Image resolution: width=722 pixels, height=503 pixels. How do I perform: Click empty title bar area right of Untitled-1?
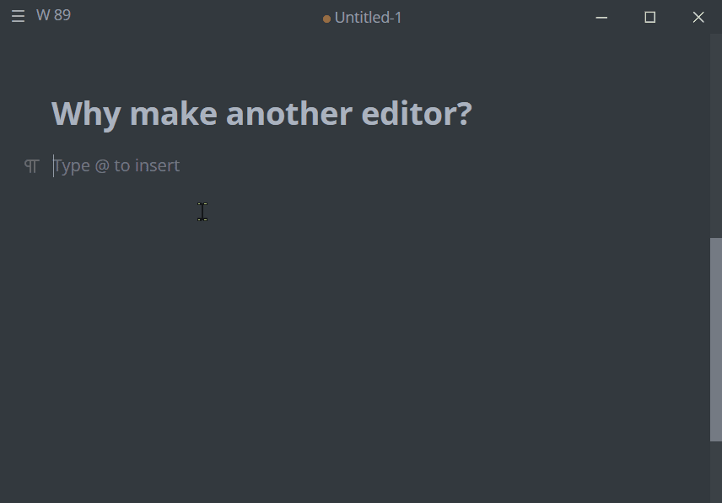tap(498, 17)
